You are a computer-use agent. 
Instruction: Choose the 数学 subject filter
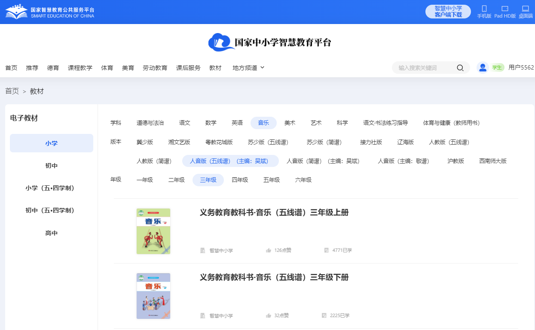(211, 123)
